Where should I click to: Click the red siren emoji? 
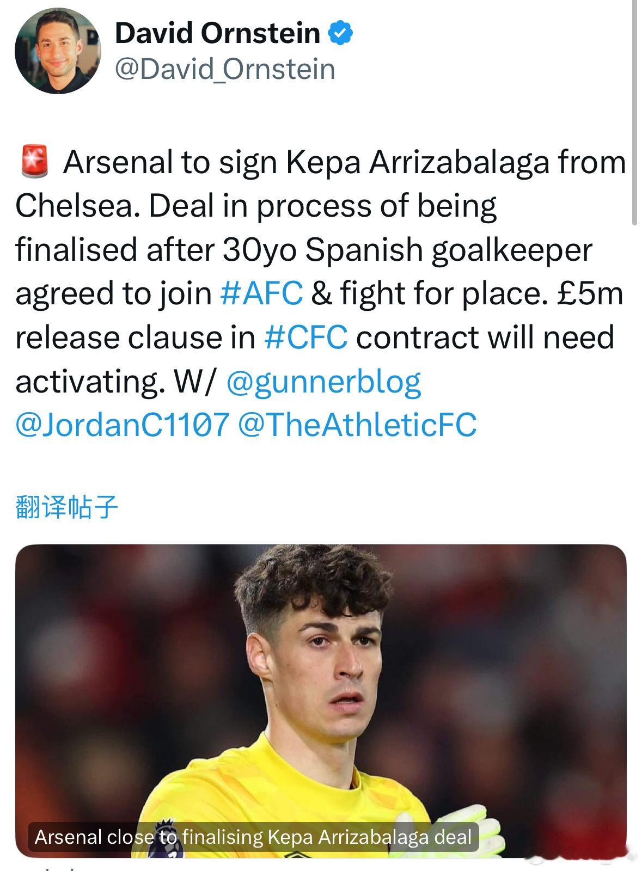coord(35,162)
